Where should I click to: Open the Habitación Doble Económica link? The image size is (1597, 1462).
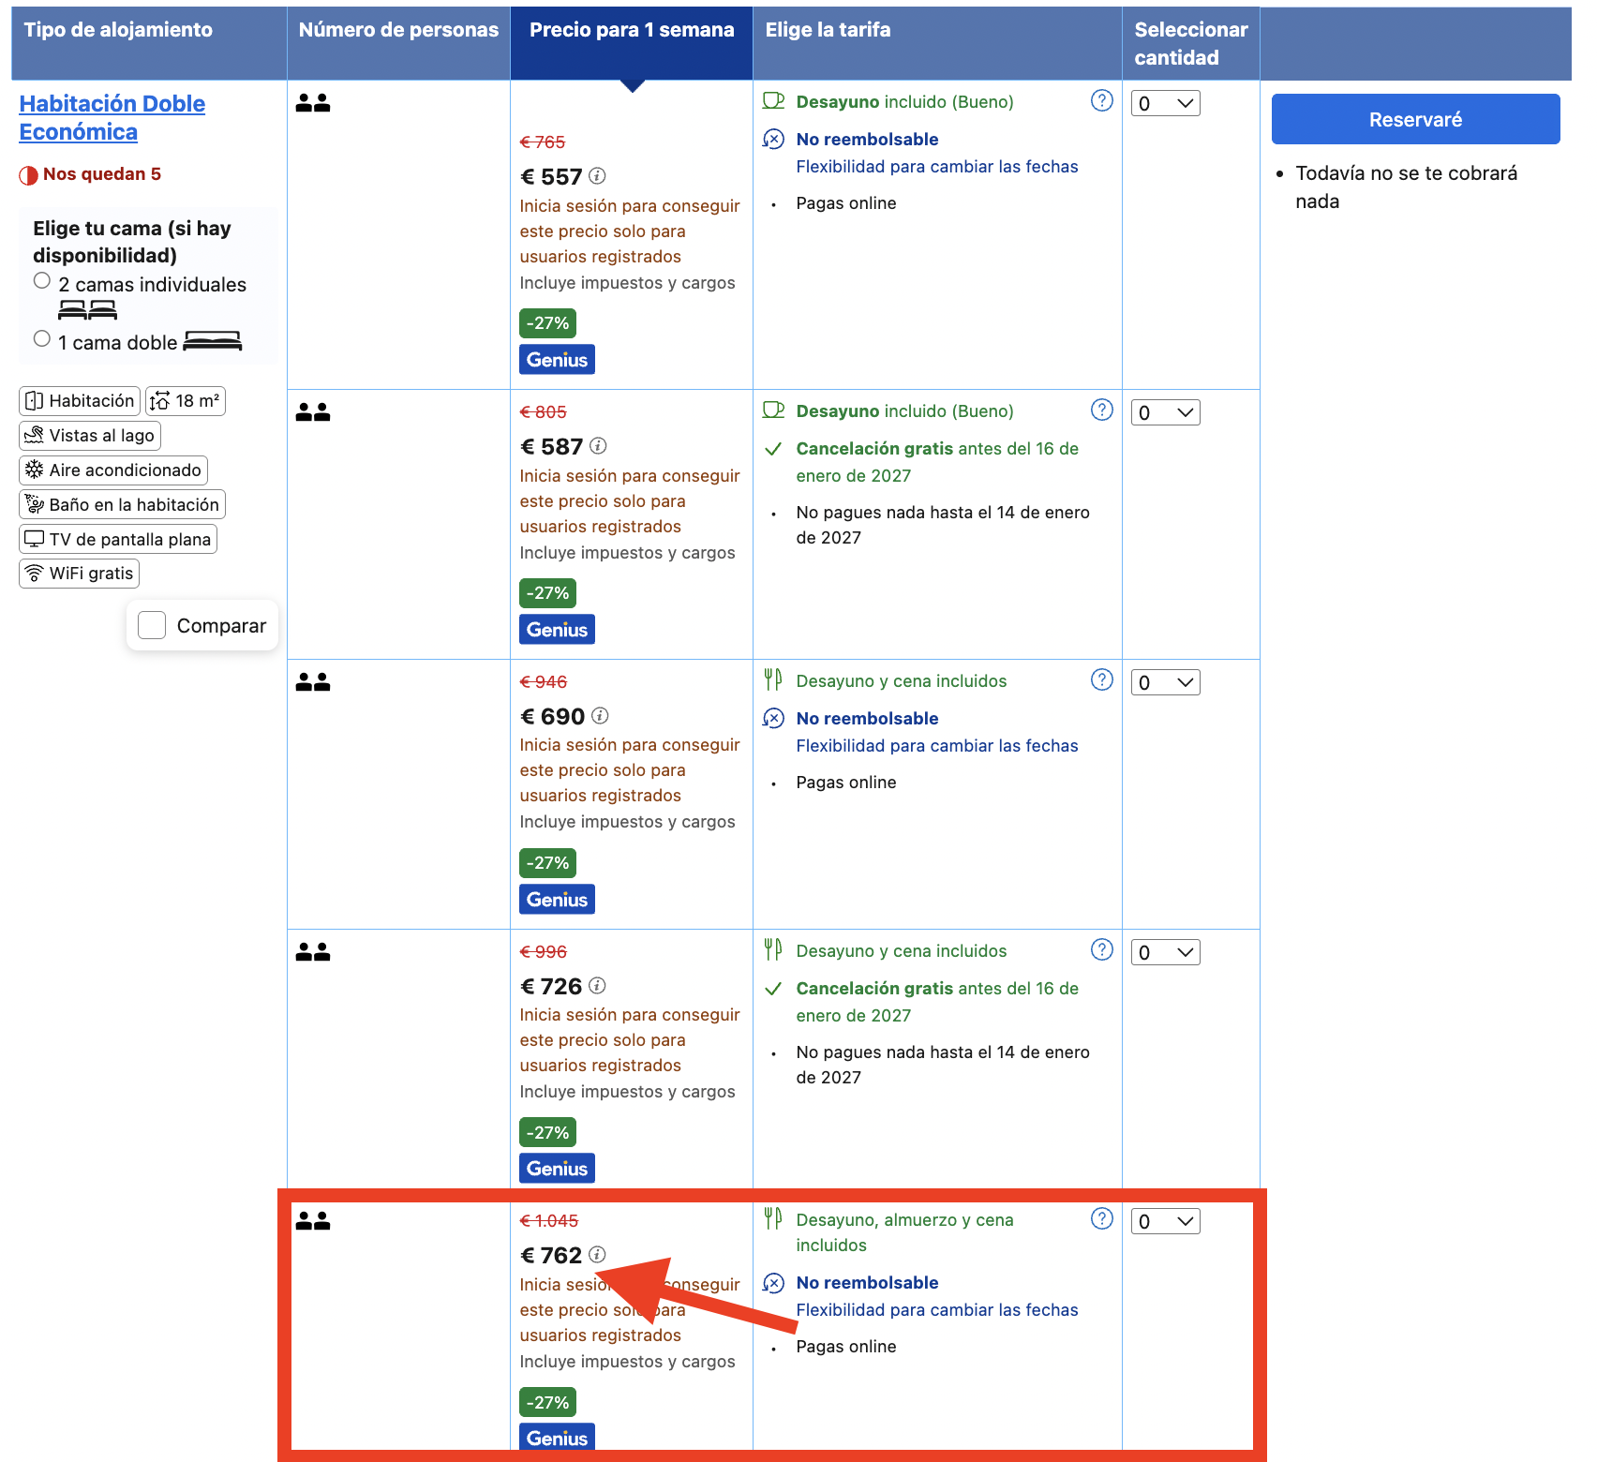112,117
